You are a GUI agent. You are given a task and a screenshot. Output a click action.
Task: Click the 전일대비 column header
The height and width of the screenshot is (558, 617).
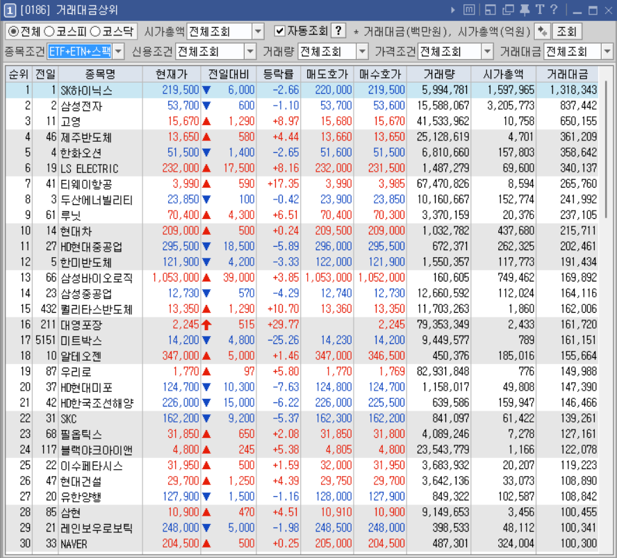tap(228, 74)
